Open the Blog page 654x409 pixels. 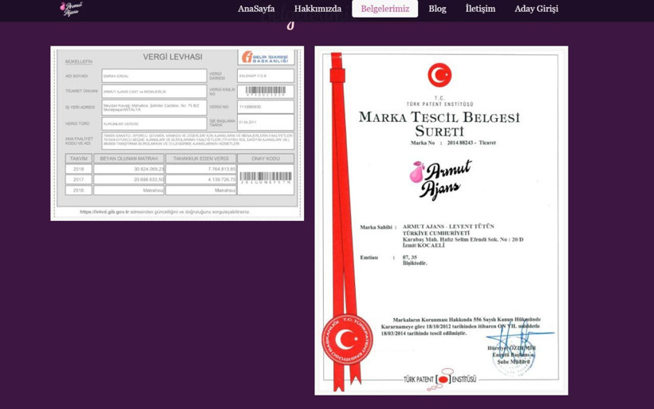[x=438, y=9]
